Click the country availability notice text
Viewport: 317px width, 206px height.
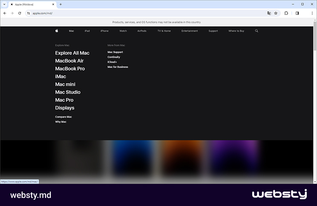point(157,22)
